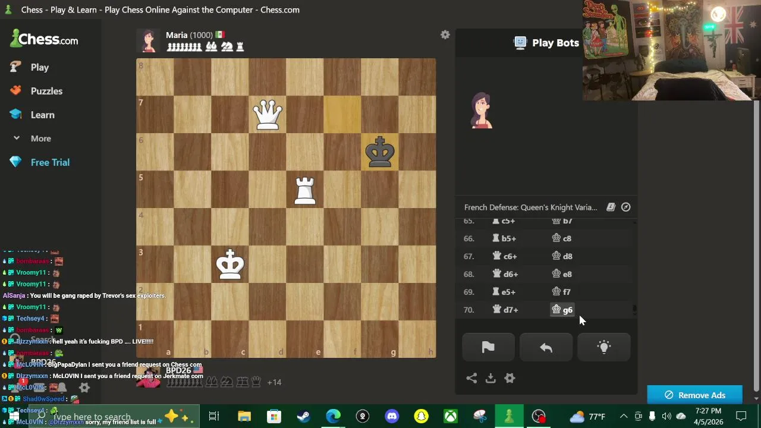Open Discord from taskbar
Image resolution: width=761 pixels, height=428 pixels.
coord(392,417)
